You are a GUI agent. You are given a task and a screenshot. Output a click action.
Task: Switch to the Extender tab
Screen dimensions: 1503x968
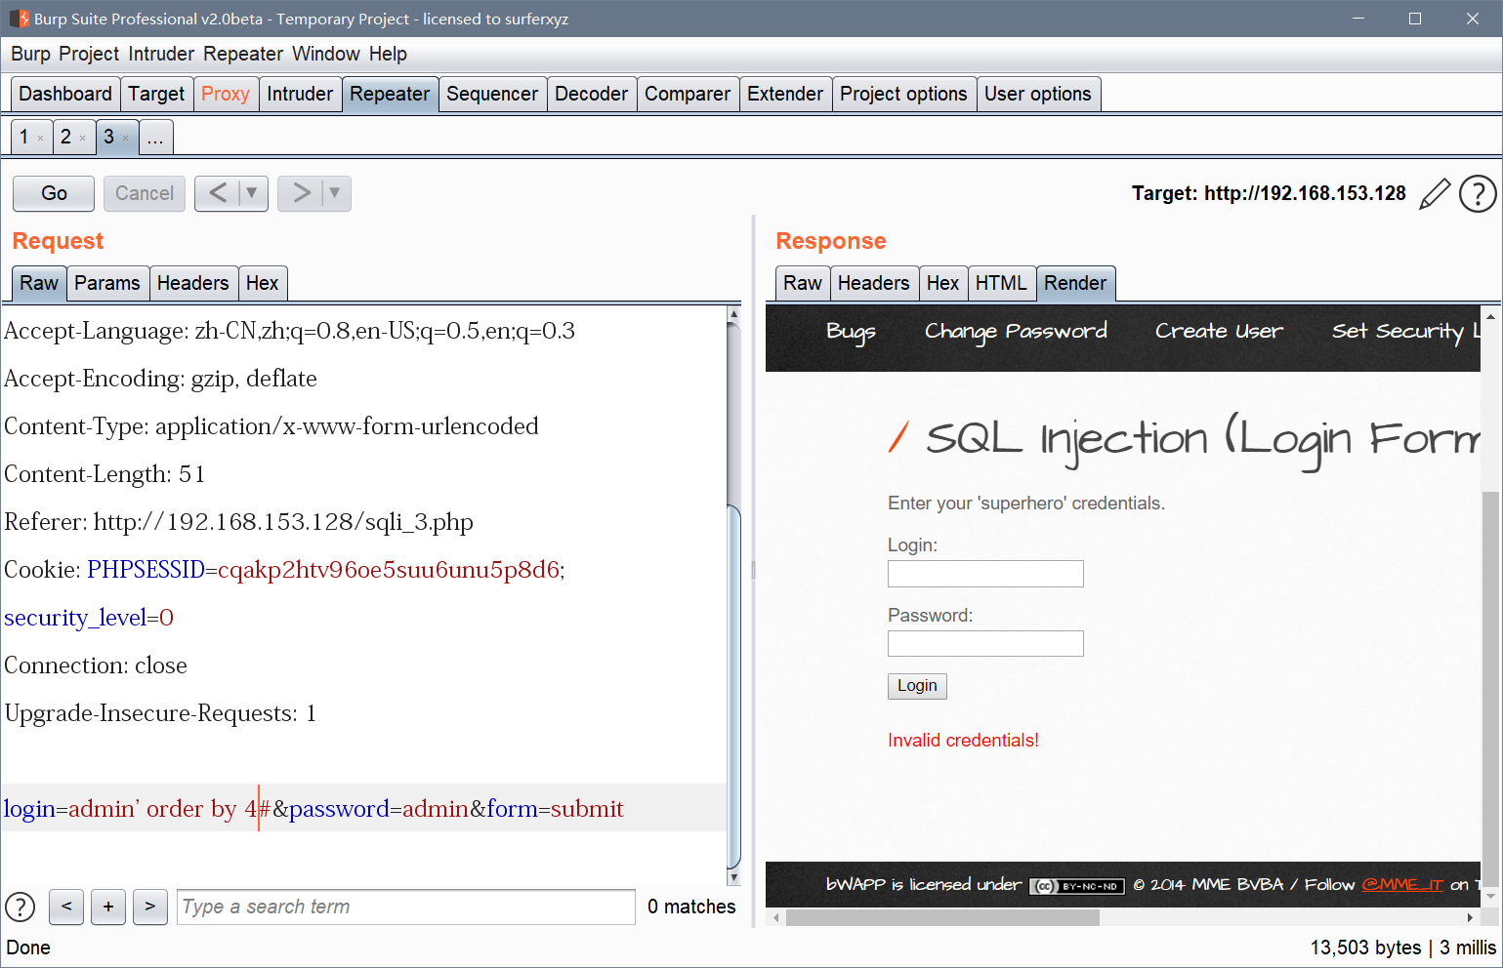(785, 94)
